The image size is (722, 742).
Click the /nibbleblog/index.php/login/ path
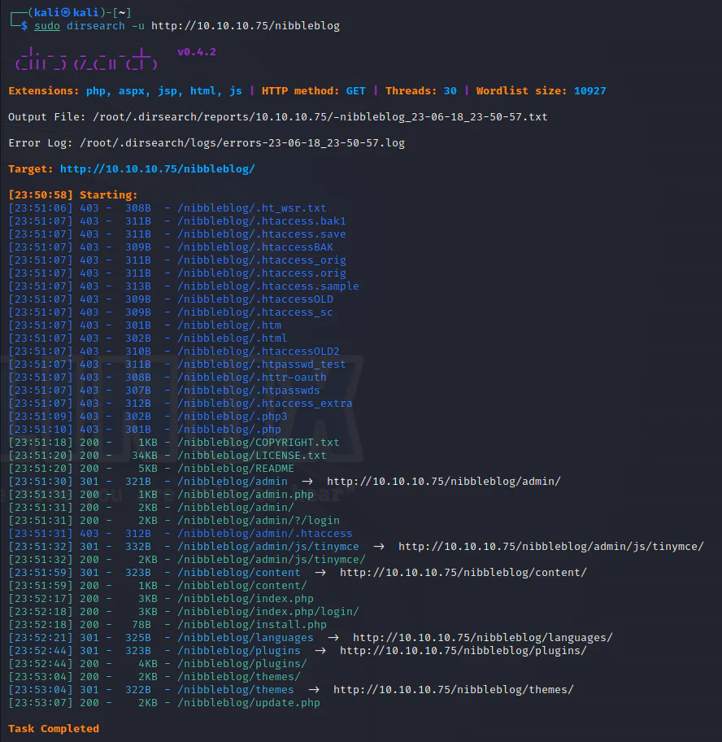click(268, 611)
